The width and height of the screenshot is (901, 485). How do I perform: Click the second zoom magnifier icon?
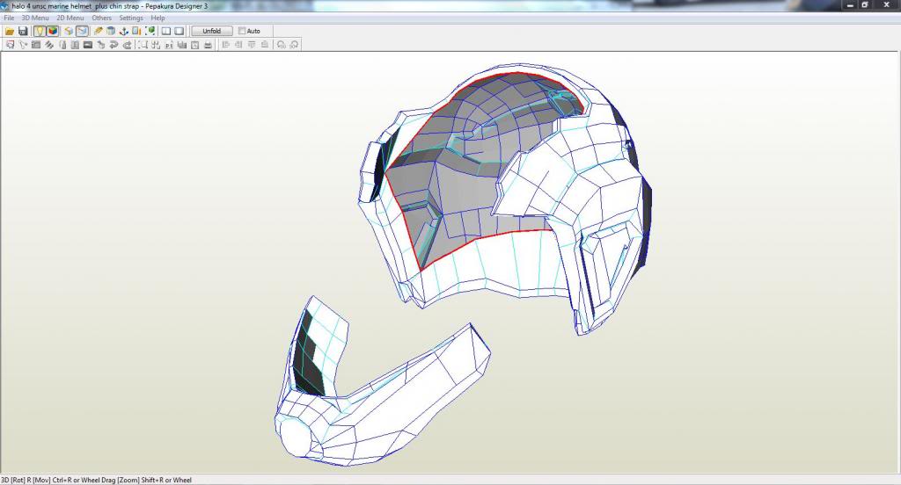(294, 45)
